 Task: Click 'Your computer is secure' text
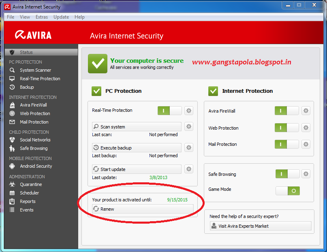coord(147,61)
